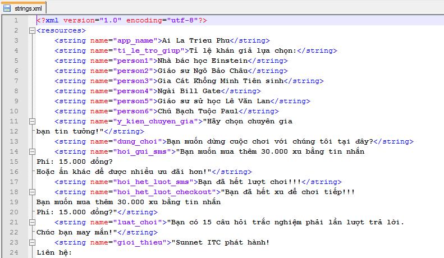Click the text "Ai La Trieu Phu"

pos(196,40)
